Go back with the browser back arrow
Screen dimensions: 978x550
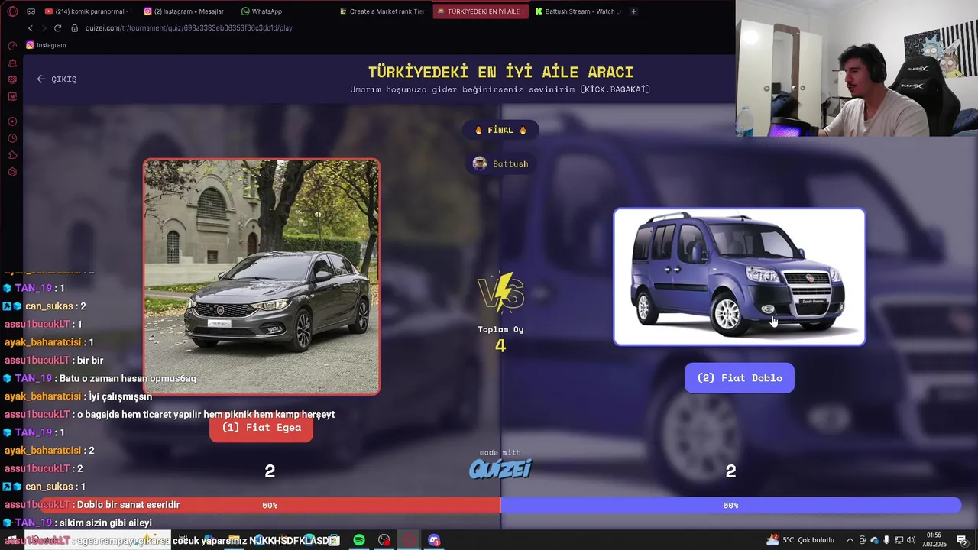[x=31, y=28]
